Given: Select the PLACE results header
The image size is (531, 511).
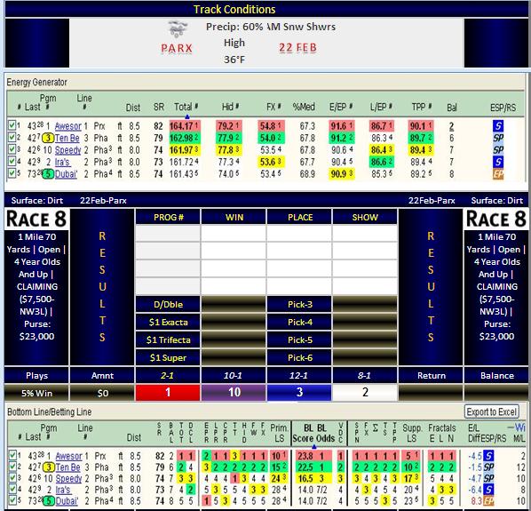Looking at the screenshot, I should 300,217.
